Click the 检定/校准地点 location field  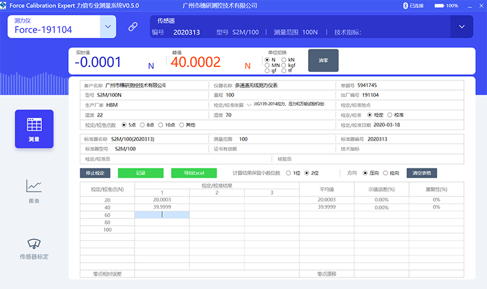(x=401, y=105)
